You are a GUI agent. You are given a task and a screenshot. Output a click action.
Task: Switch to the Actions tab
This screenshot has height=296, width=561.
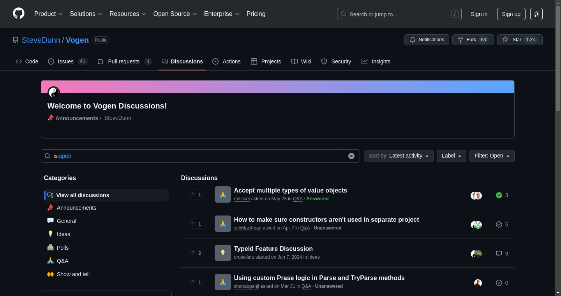pos(226,61)
